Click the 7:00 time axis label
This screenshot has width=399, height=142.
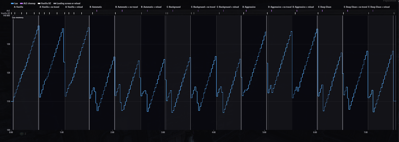point(366,132)
